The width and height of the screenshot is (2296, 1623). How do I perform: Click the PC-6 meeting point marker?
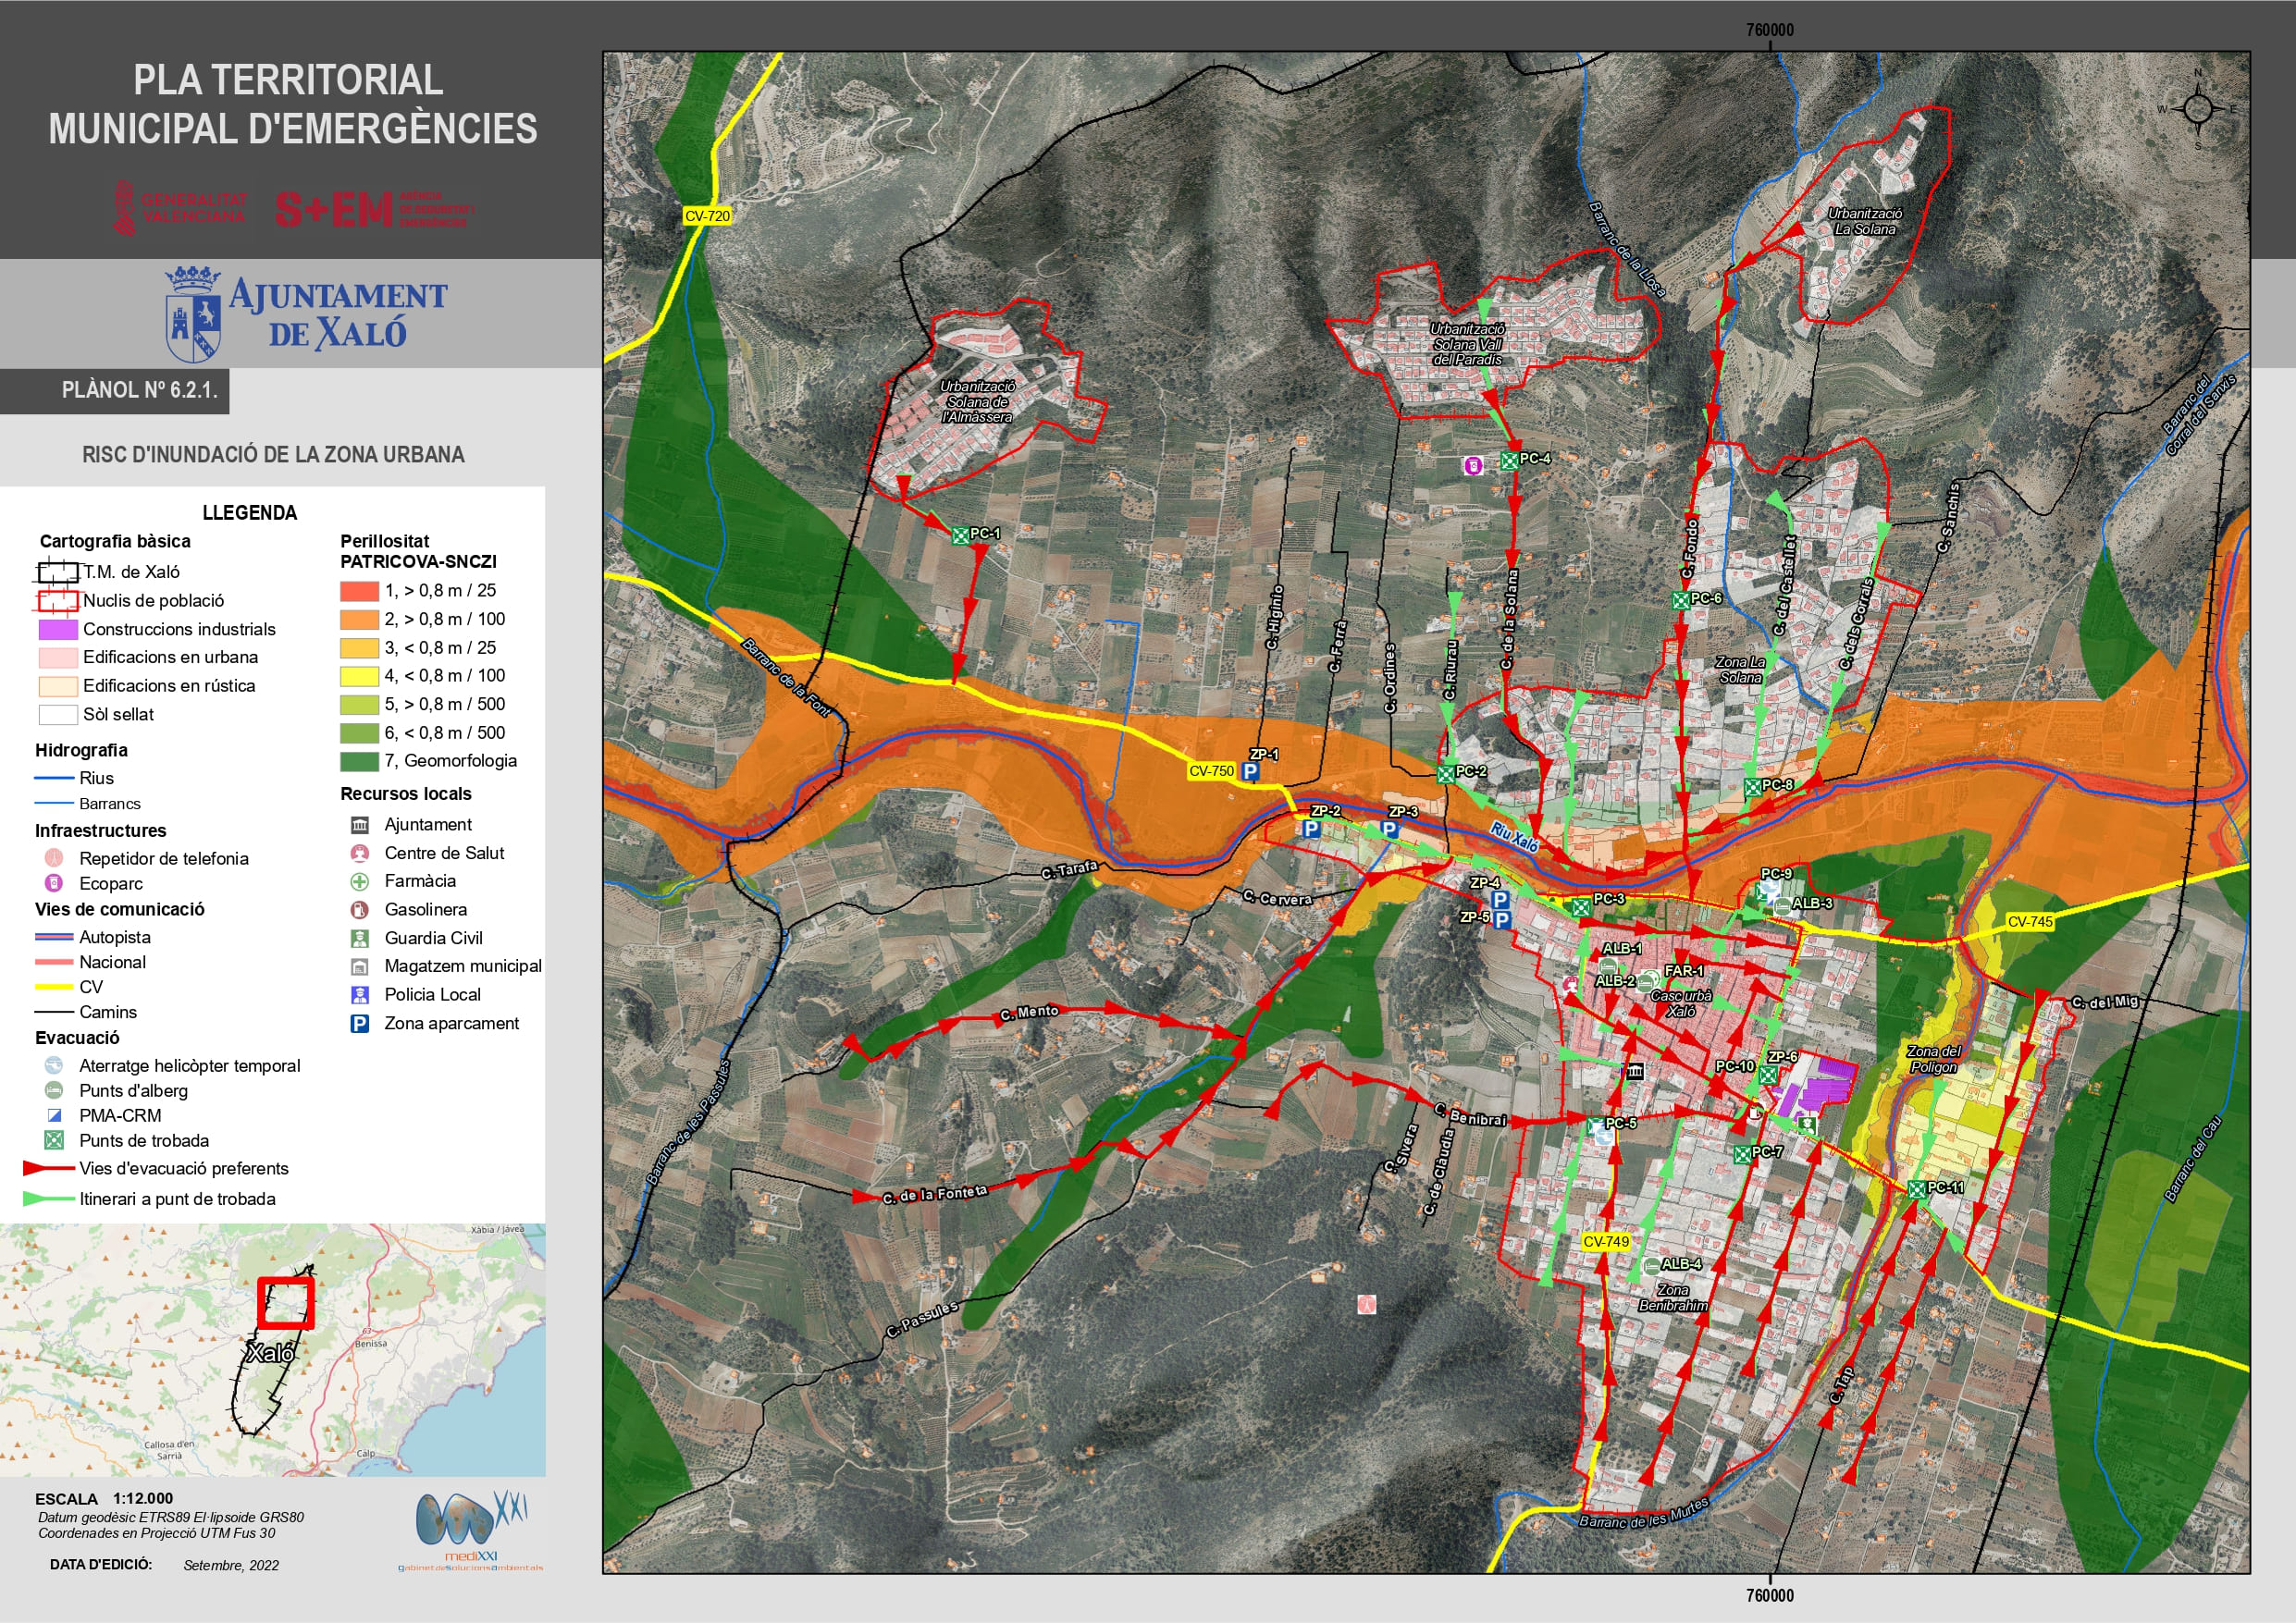[1681, 600]
